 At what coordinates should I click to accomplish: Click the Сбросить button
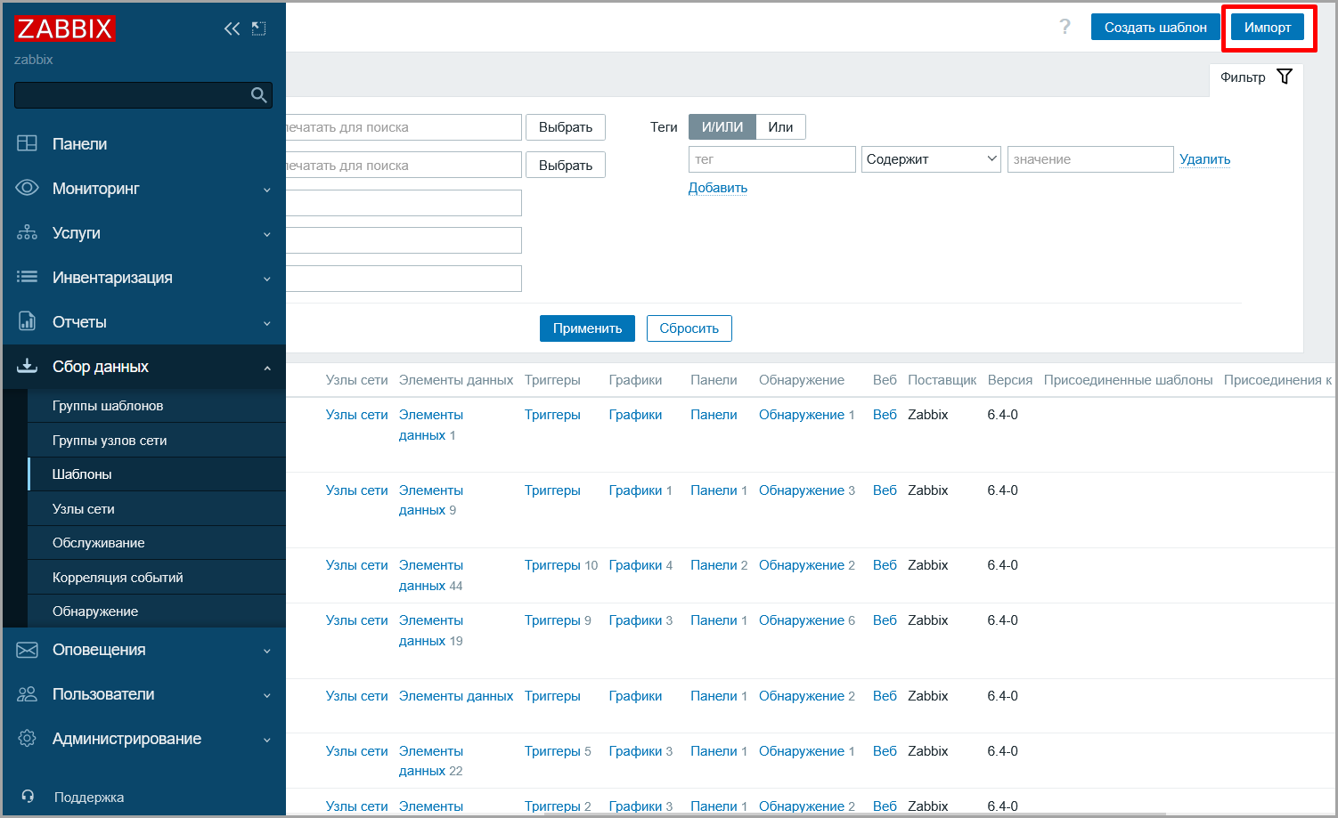[x=689, y=328]
